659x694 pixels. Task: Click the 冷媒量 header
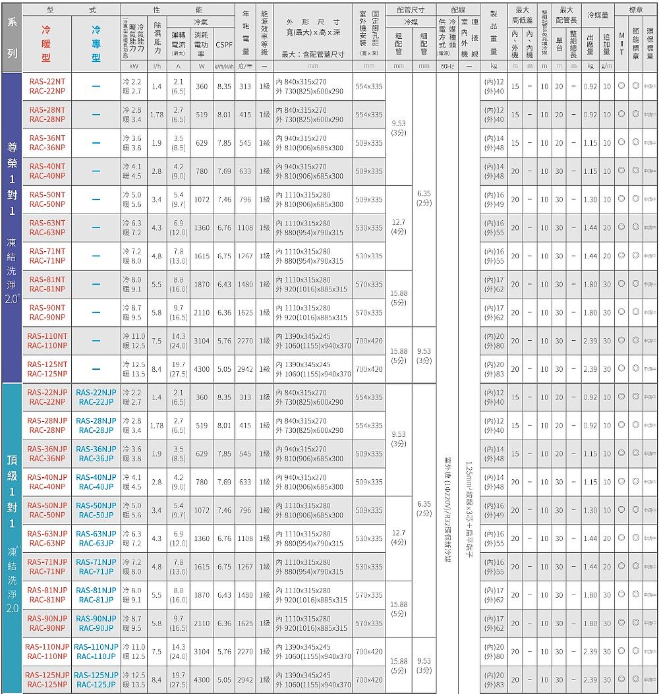point(598,15)
